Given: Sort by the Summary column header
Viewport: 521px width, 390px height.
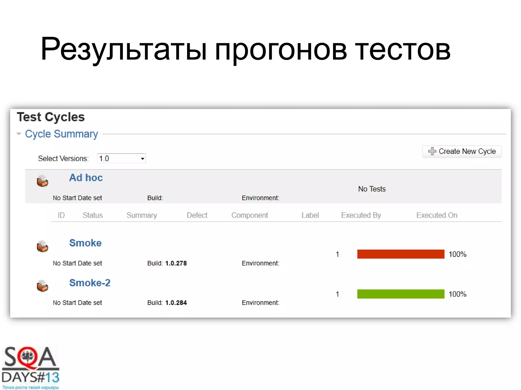Looking at the screenshot, I should pyautogui.click(x=142, y=215).
